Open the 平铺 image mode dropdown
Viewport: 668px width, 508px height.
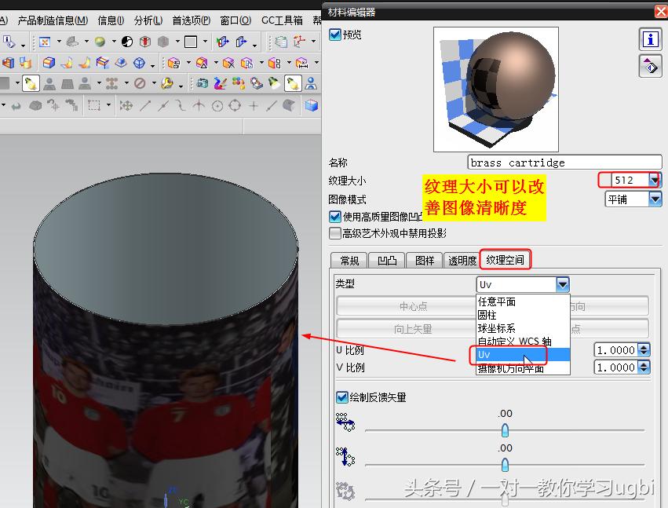click(x=656, y=199)
